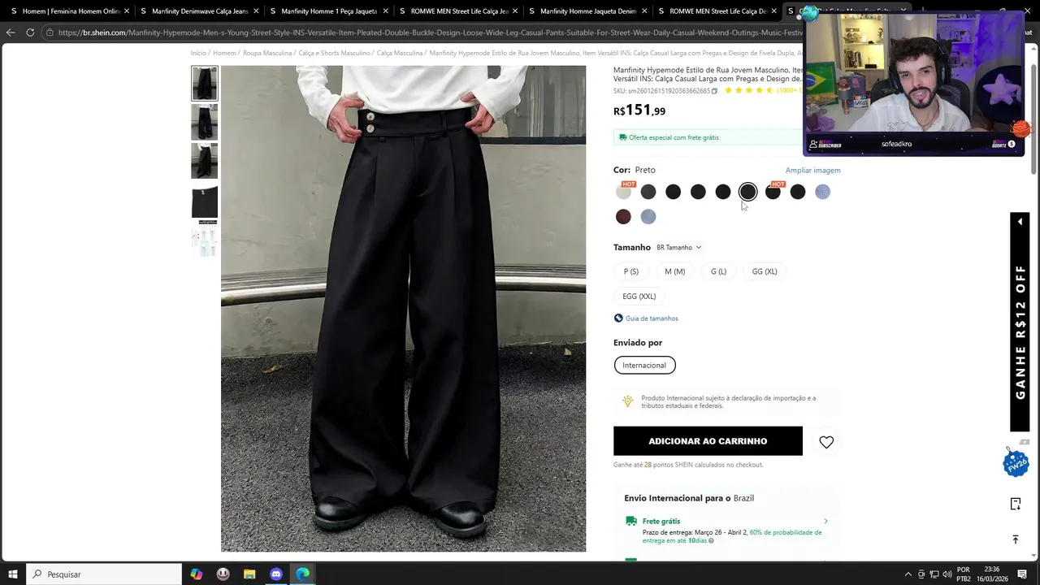The height and width of the screenshot is (585, 1040).
Task: Select size EGG (XXL)
Action: coord(639,297)
